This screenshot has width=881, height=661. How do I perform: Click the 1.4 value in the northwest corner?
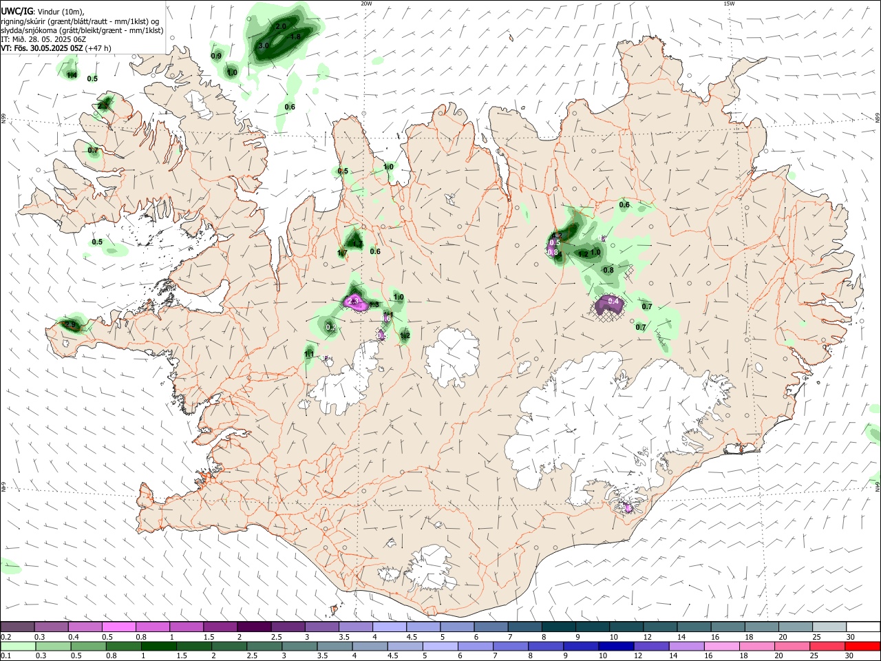pyautogui.click(x=72, y=75)
